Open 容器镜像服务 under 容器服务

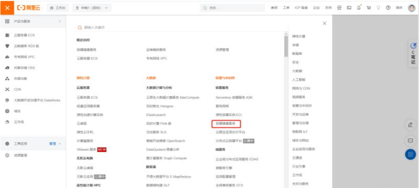point(226,124)
